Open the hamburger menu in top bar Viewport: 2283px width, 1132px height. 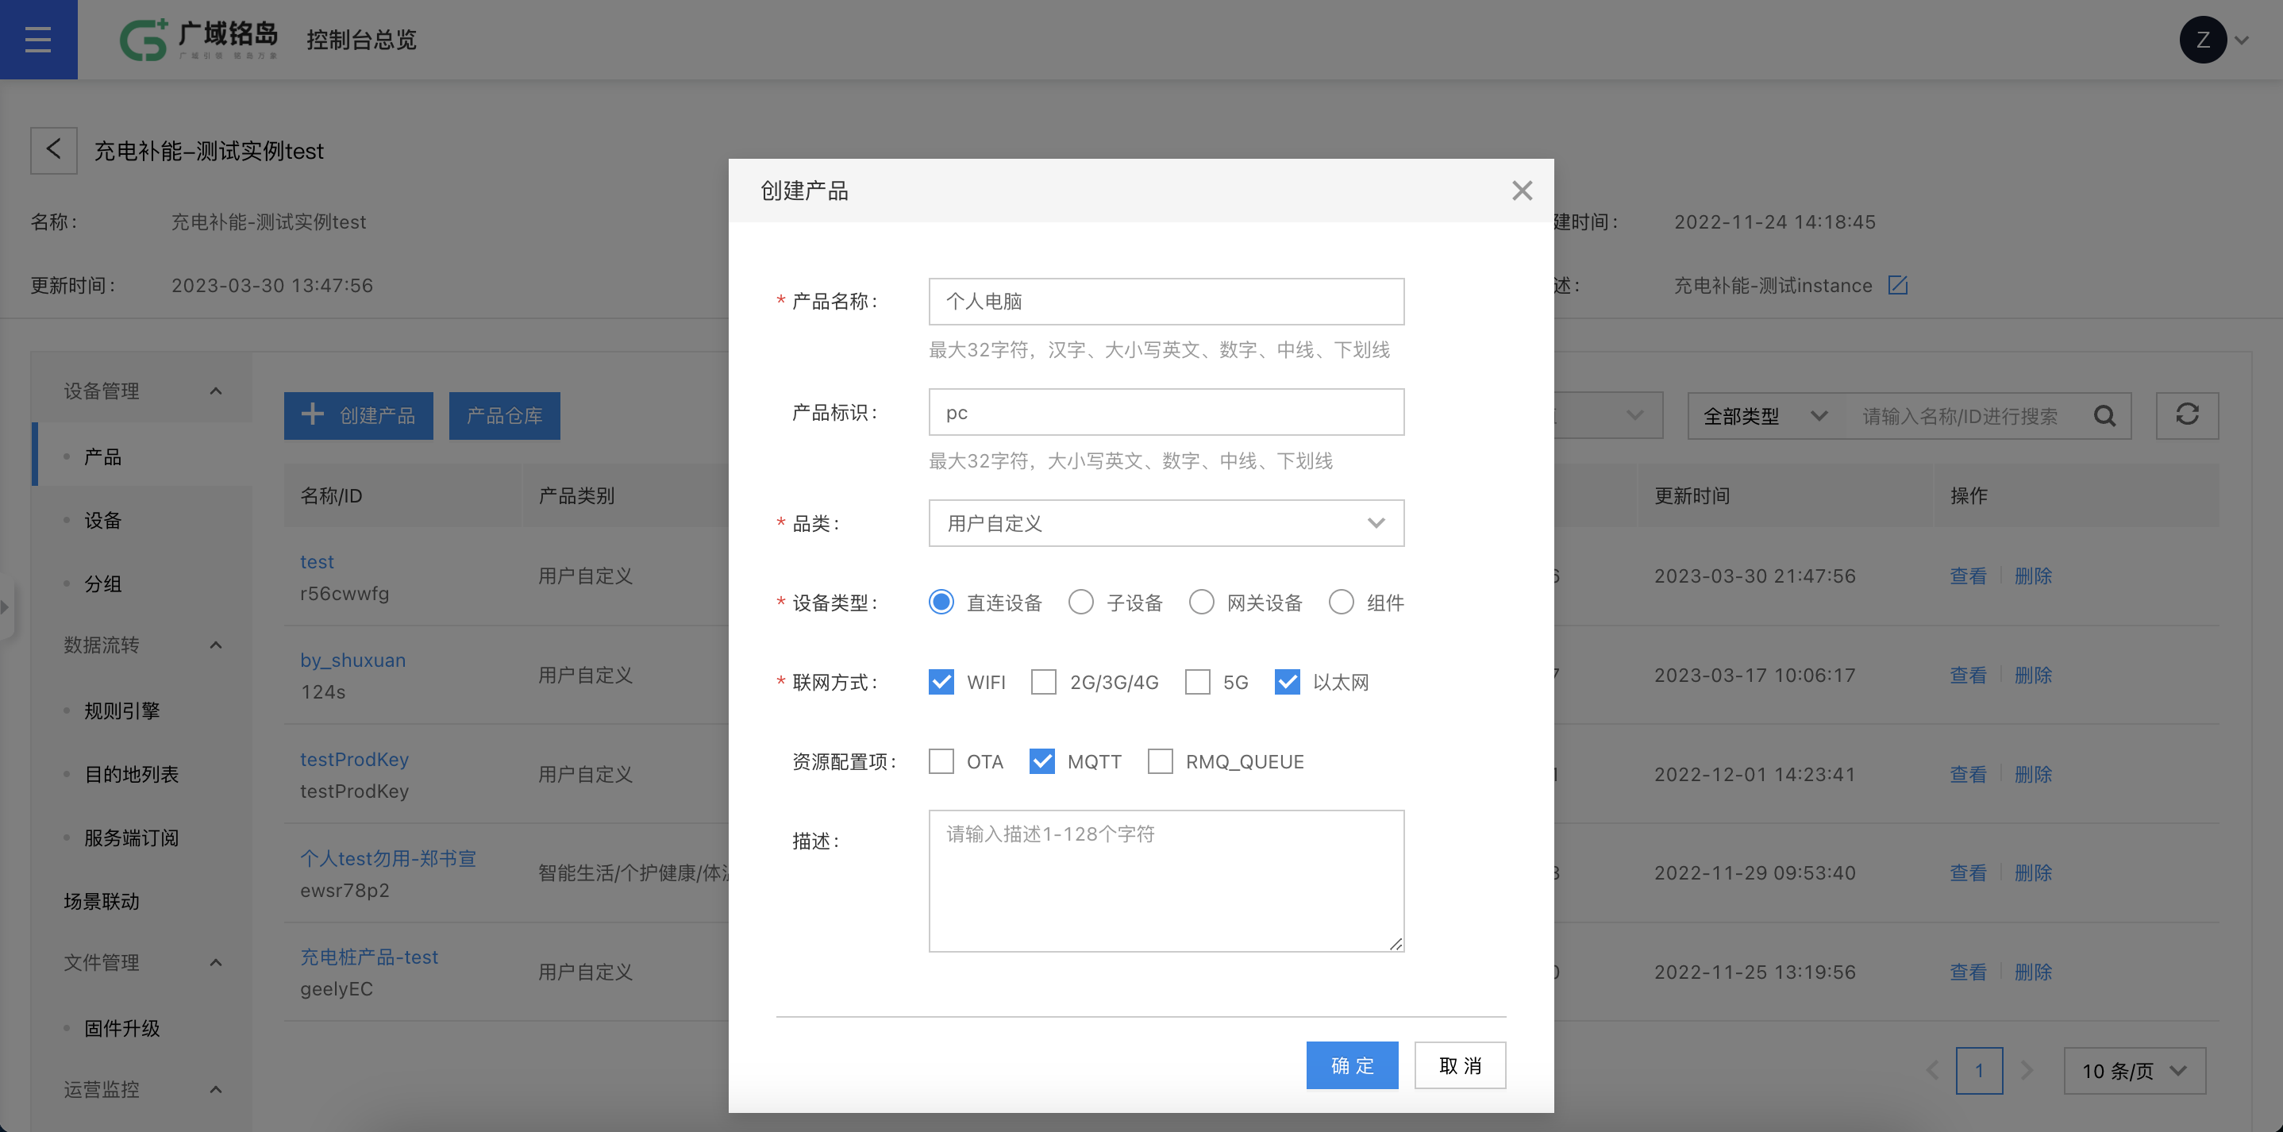[x=38, y=39]
